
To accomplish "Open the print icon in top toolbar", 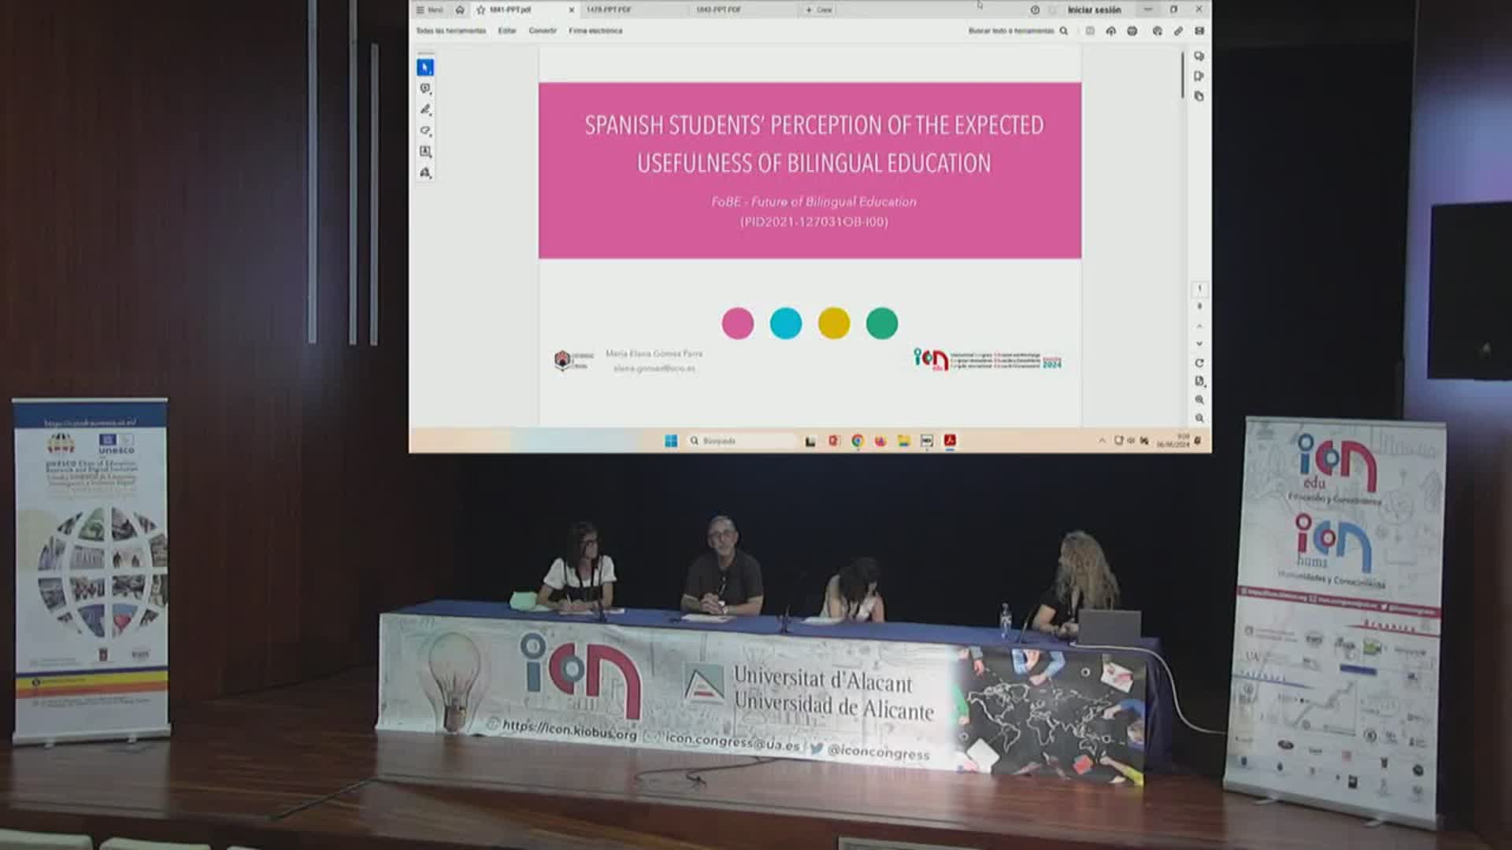I will [1132, 31].
